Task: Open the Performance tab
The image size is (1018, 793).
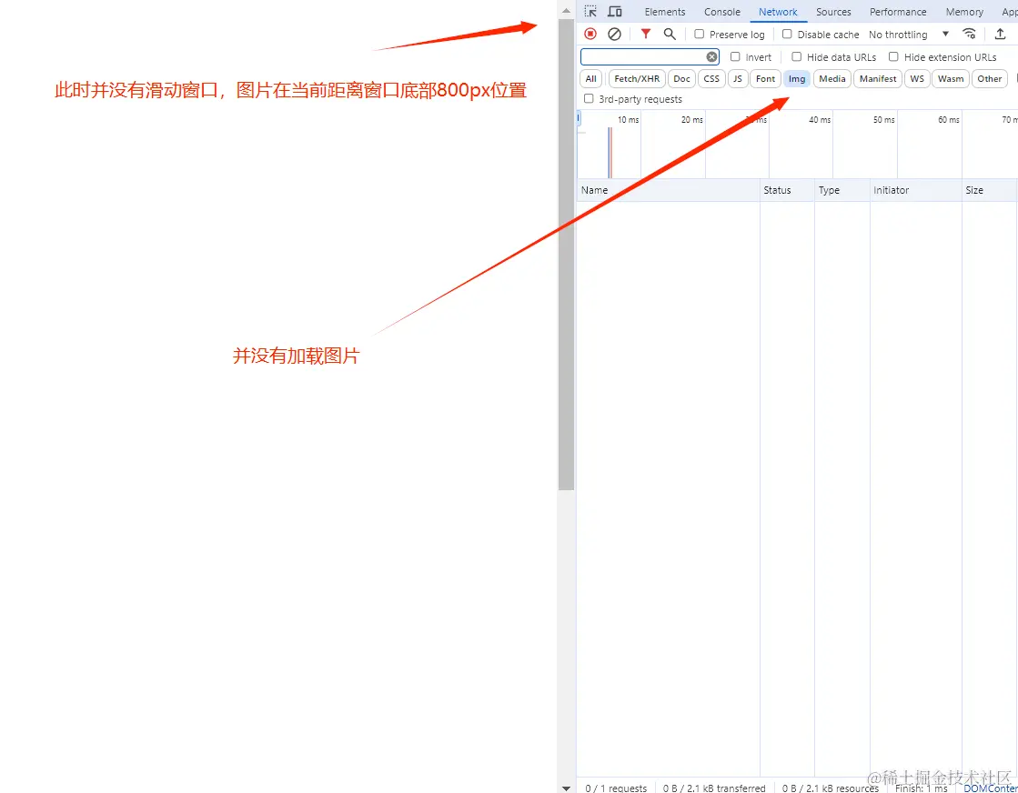Action: click(898, 12)
